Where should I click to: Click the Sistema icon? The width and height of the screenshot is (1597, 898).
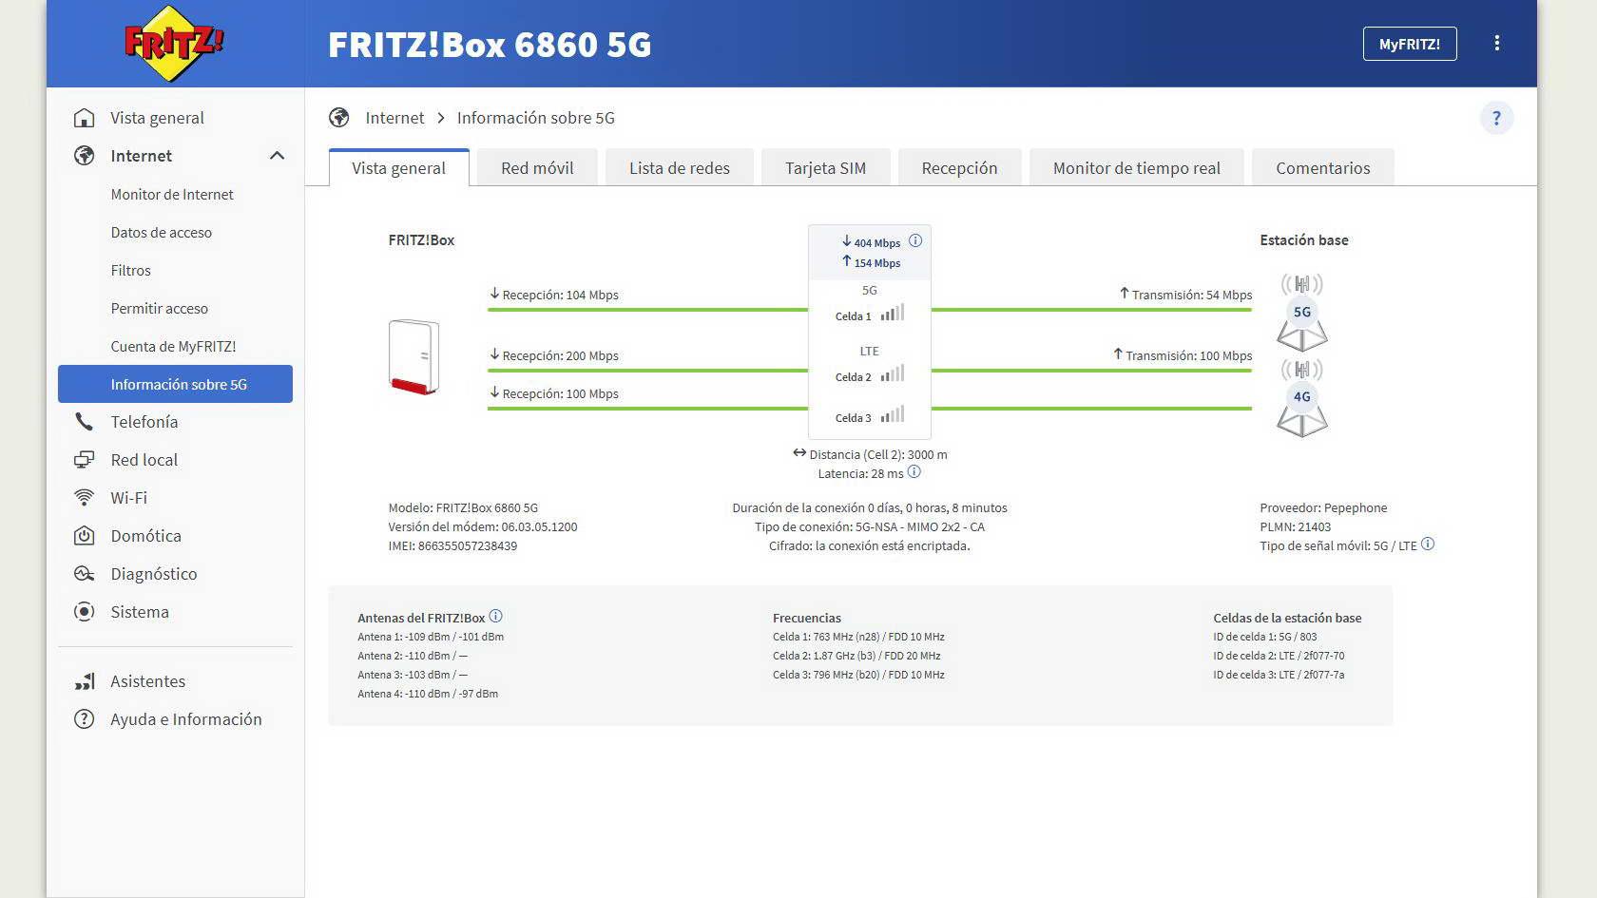coord(85,612)
